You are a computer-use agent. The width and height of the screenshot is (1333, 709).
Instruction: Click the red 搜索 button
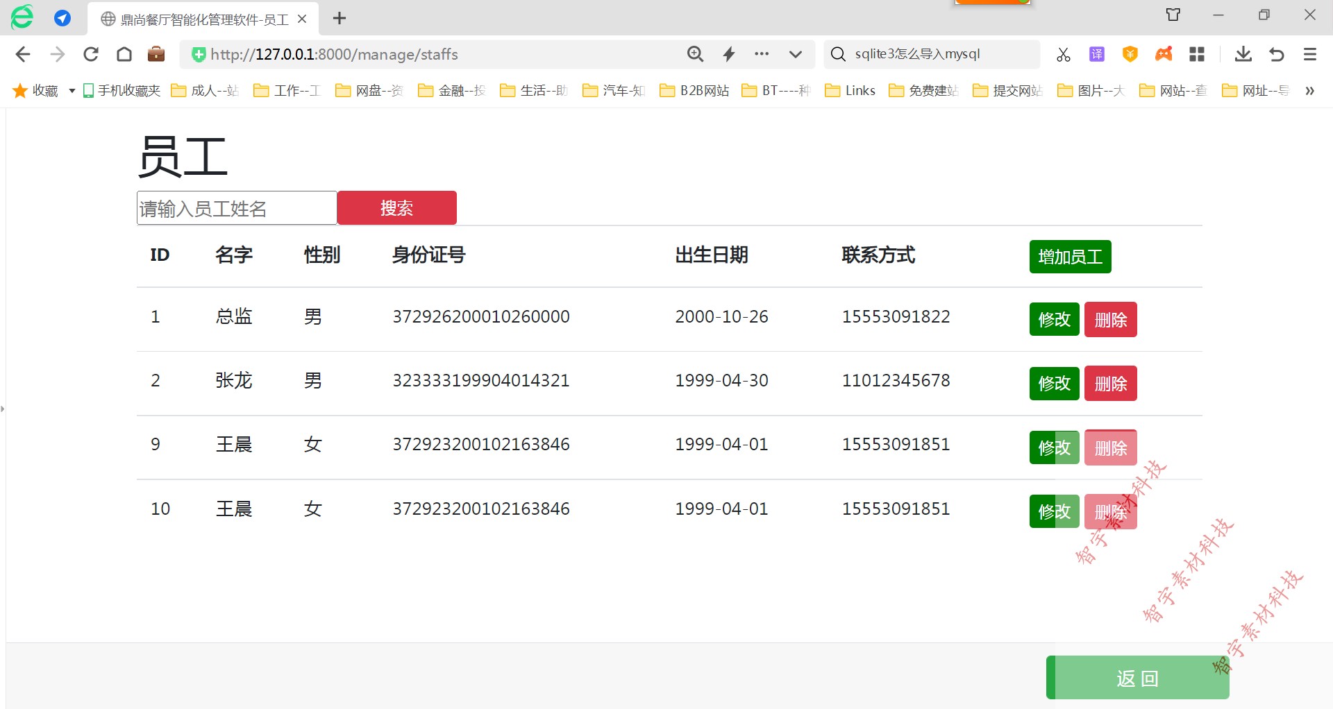point(397,208)
